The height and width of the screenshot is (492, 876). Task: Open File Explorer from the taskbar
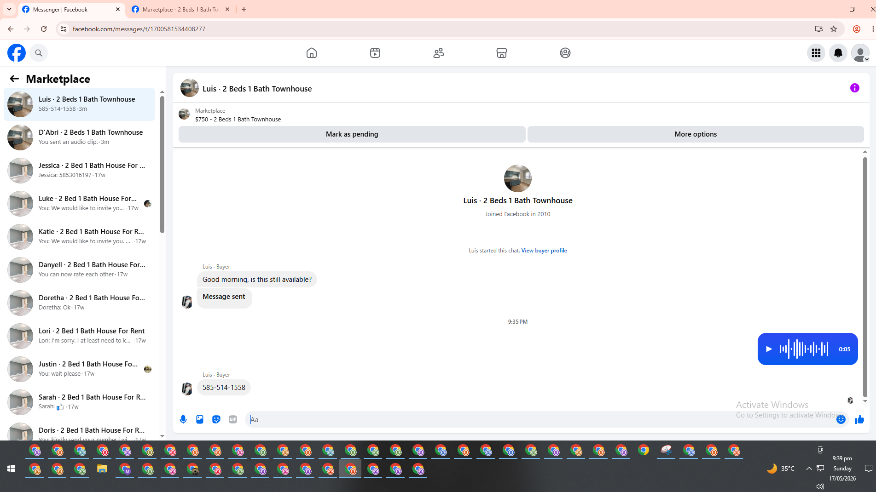(102, 469)
